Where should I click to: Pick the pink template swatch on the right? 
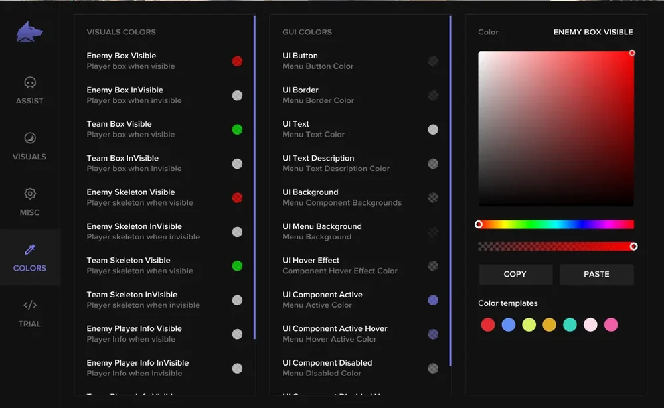610,324
